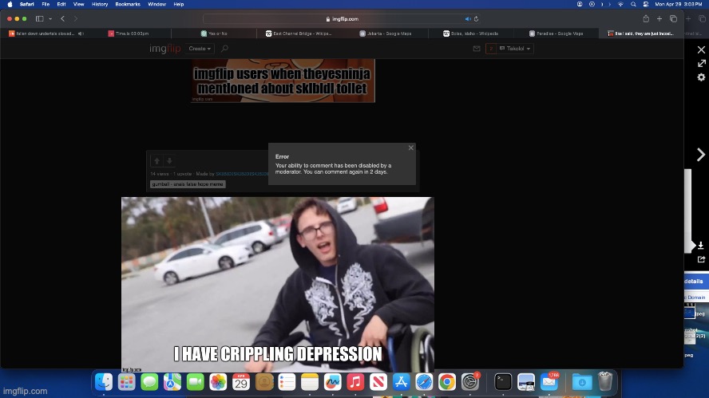This screenshot has width=709, height=398.
Task: Mute audio from the address bar speaker icon
Action: click(468, 19)
